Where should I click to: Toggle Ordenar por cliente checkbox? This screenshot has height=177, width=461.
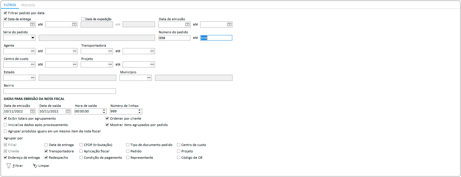click(107, 118)
